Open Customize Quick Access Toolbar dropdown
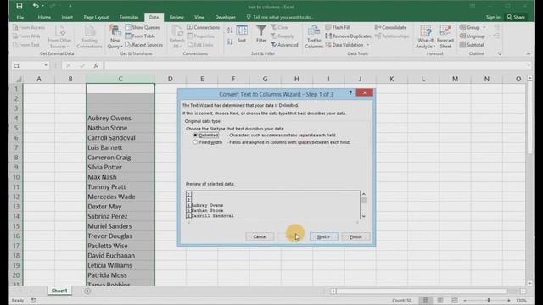Screen dimensions: 543x305 (x=70, y=6)
